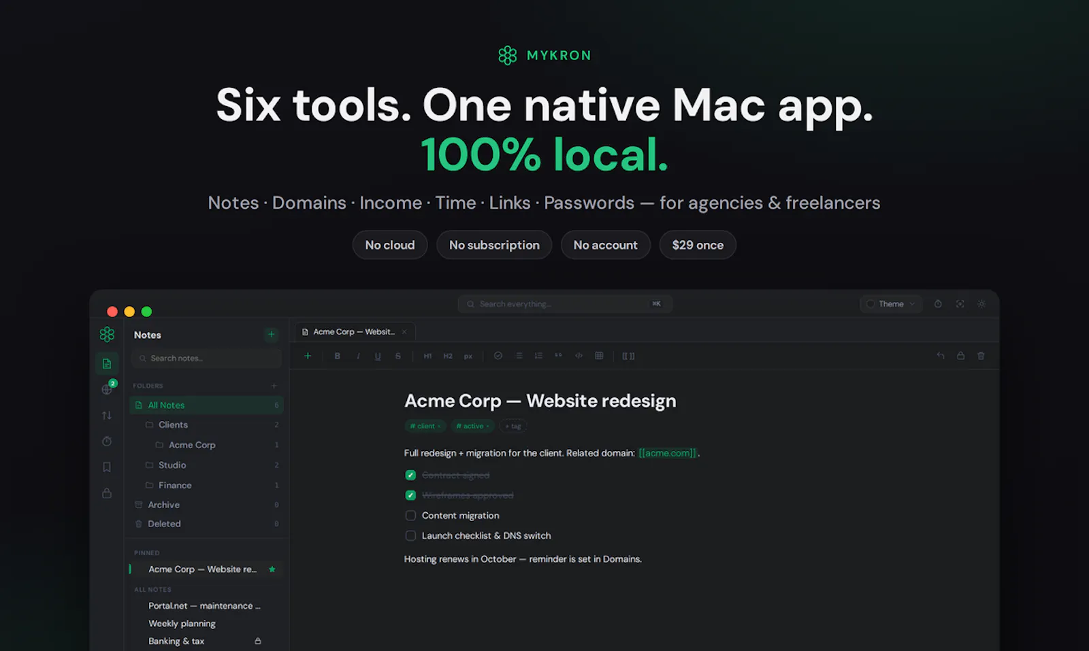Check Launch checklist & DNS switch box
Viewport: 1089px width, 651px height.
pos(410,535)
